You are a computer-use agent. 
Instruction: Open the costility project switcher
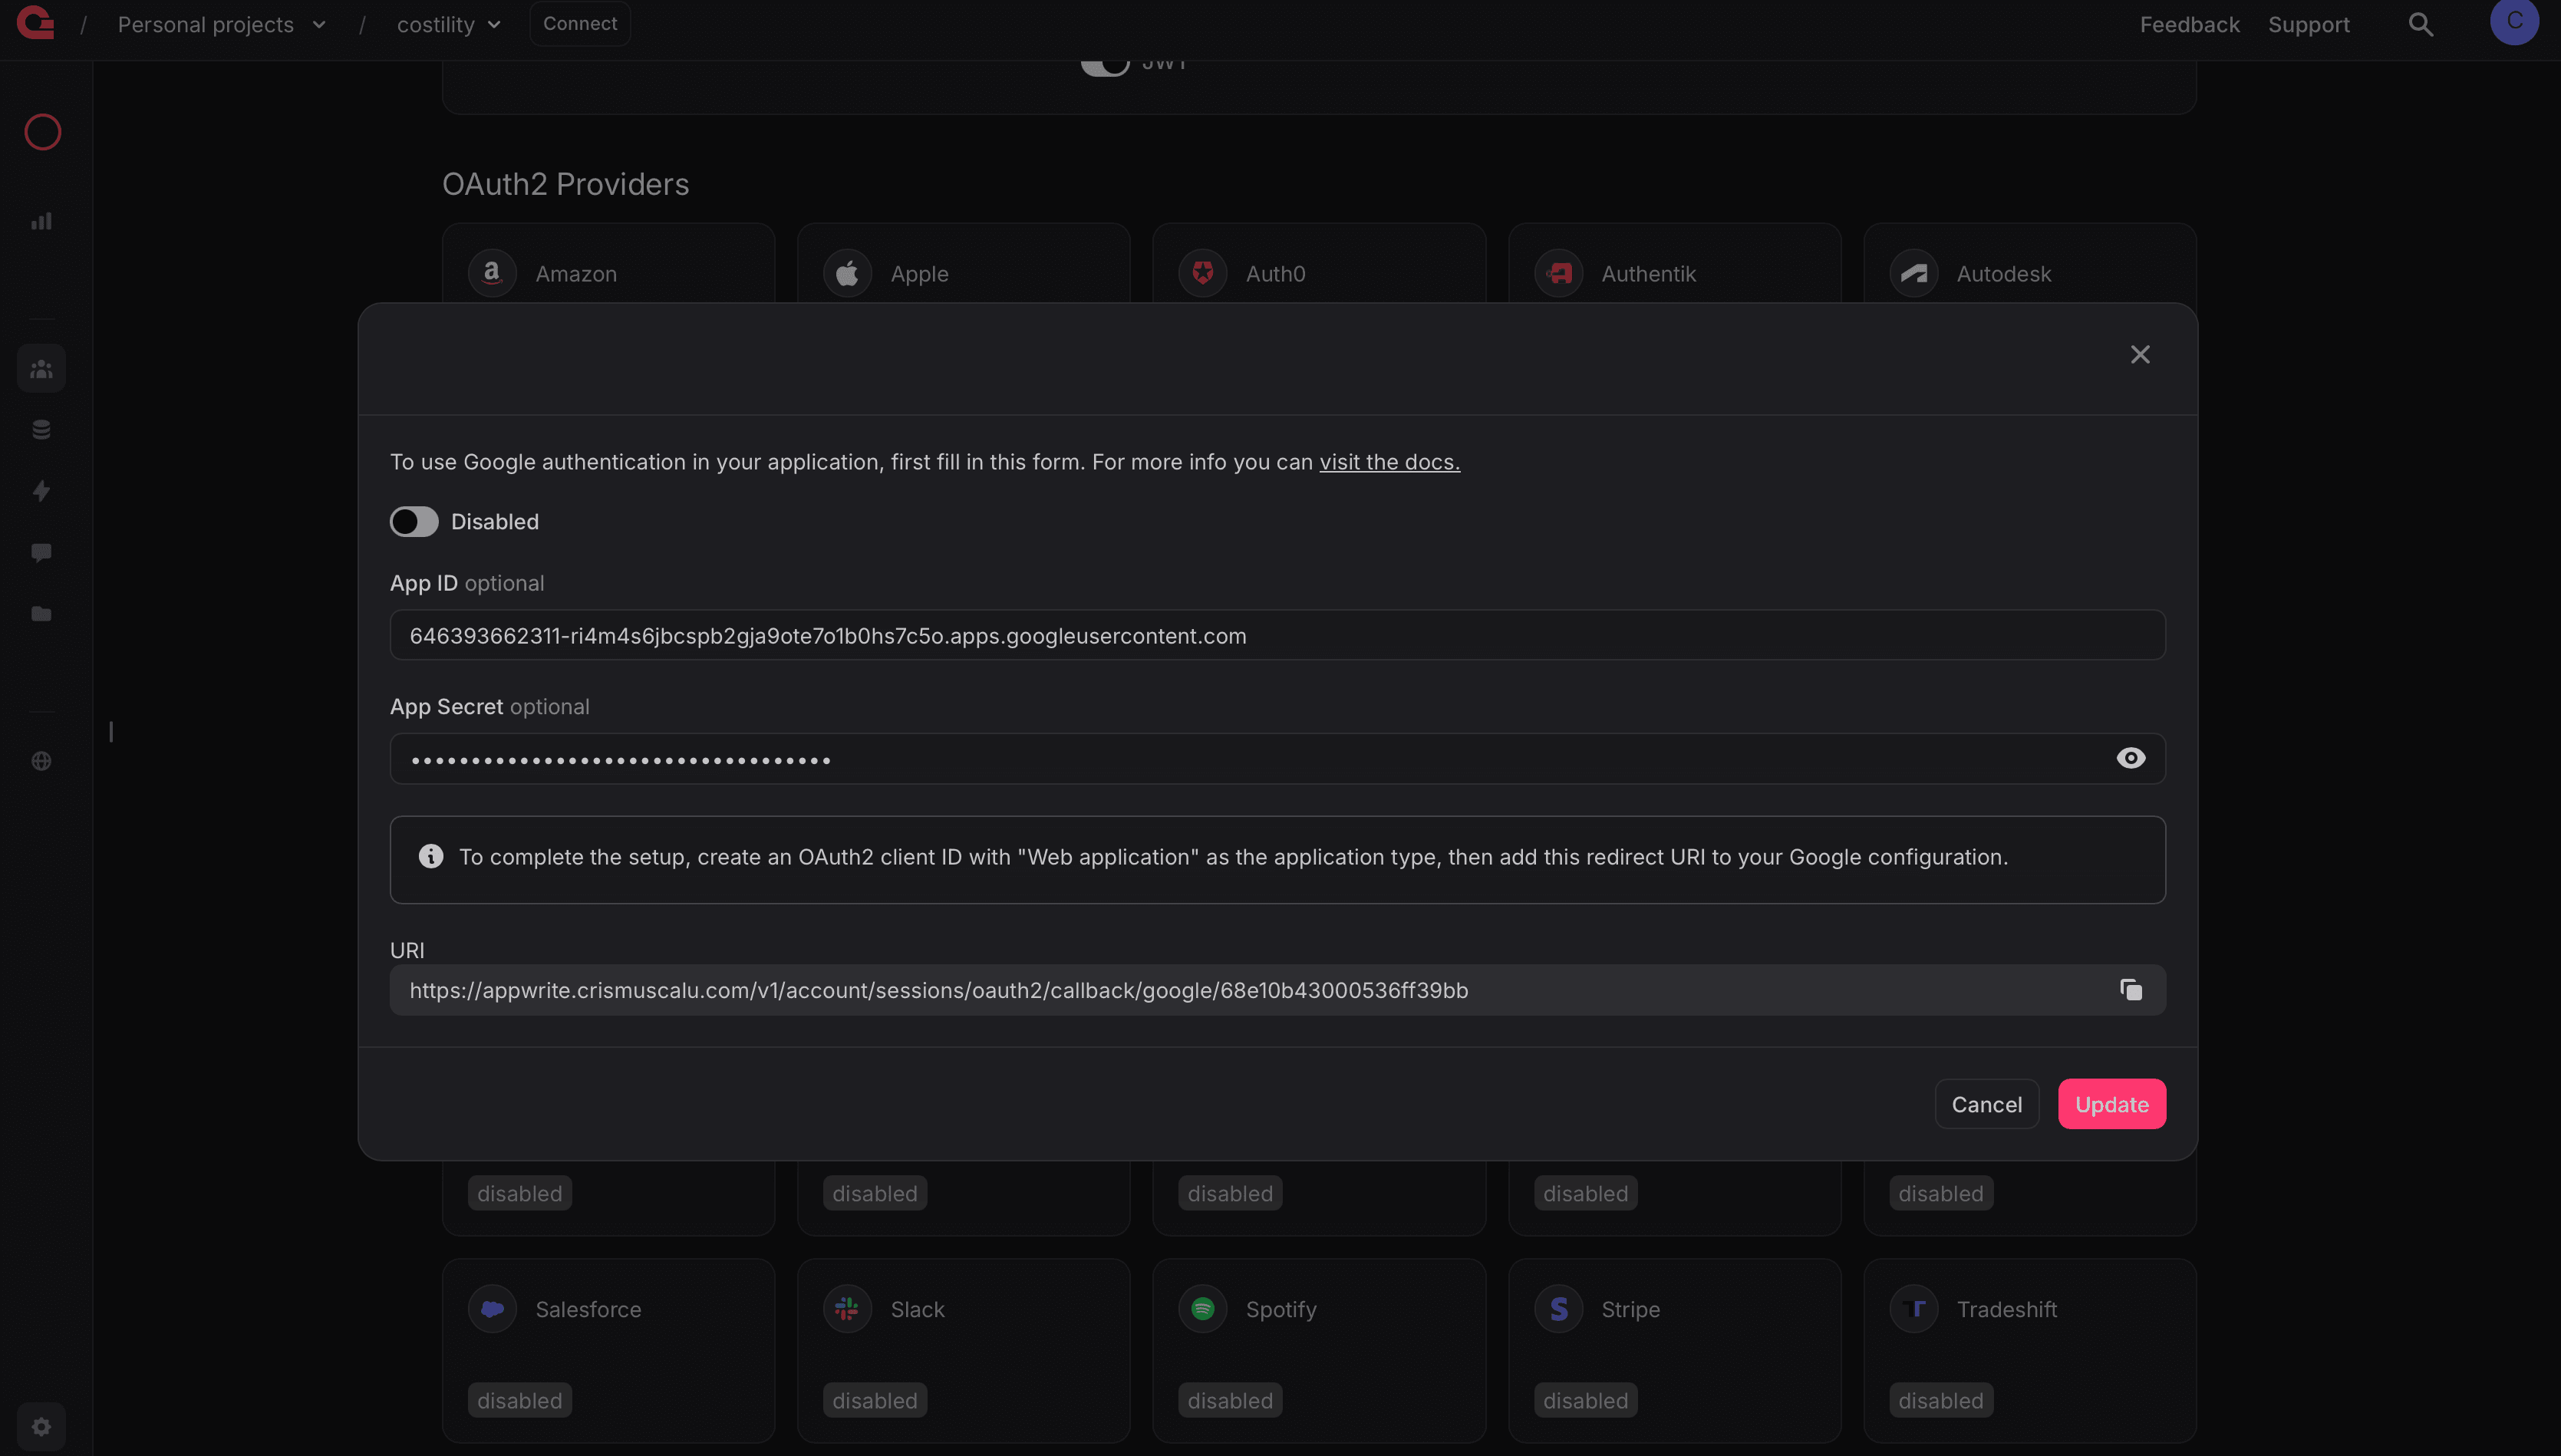coord(448,24)
